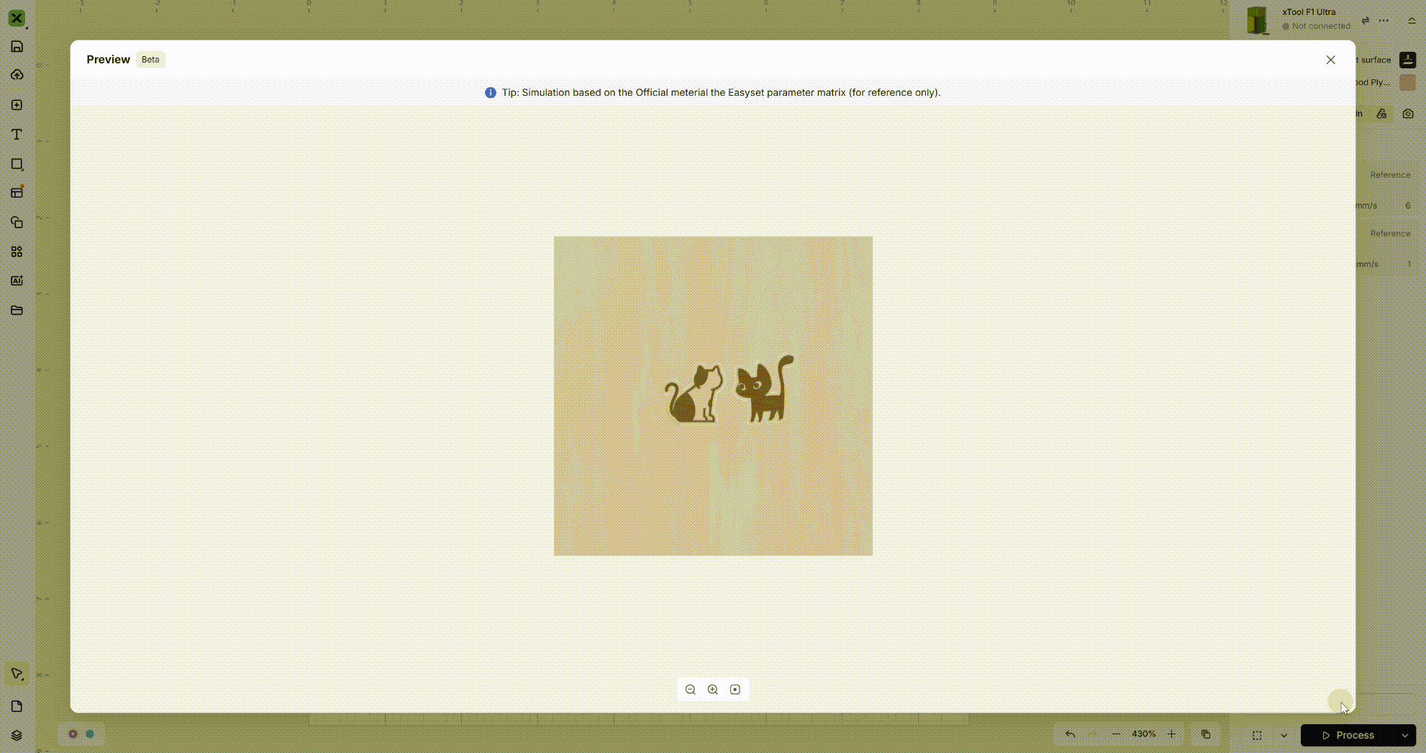
Task: Open the shapes library icon
Action: (x=17, y=222)
